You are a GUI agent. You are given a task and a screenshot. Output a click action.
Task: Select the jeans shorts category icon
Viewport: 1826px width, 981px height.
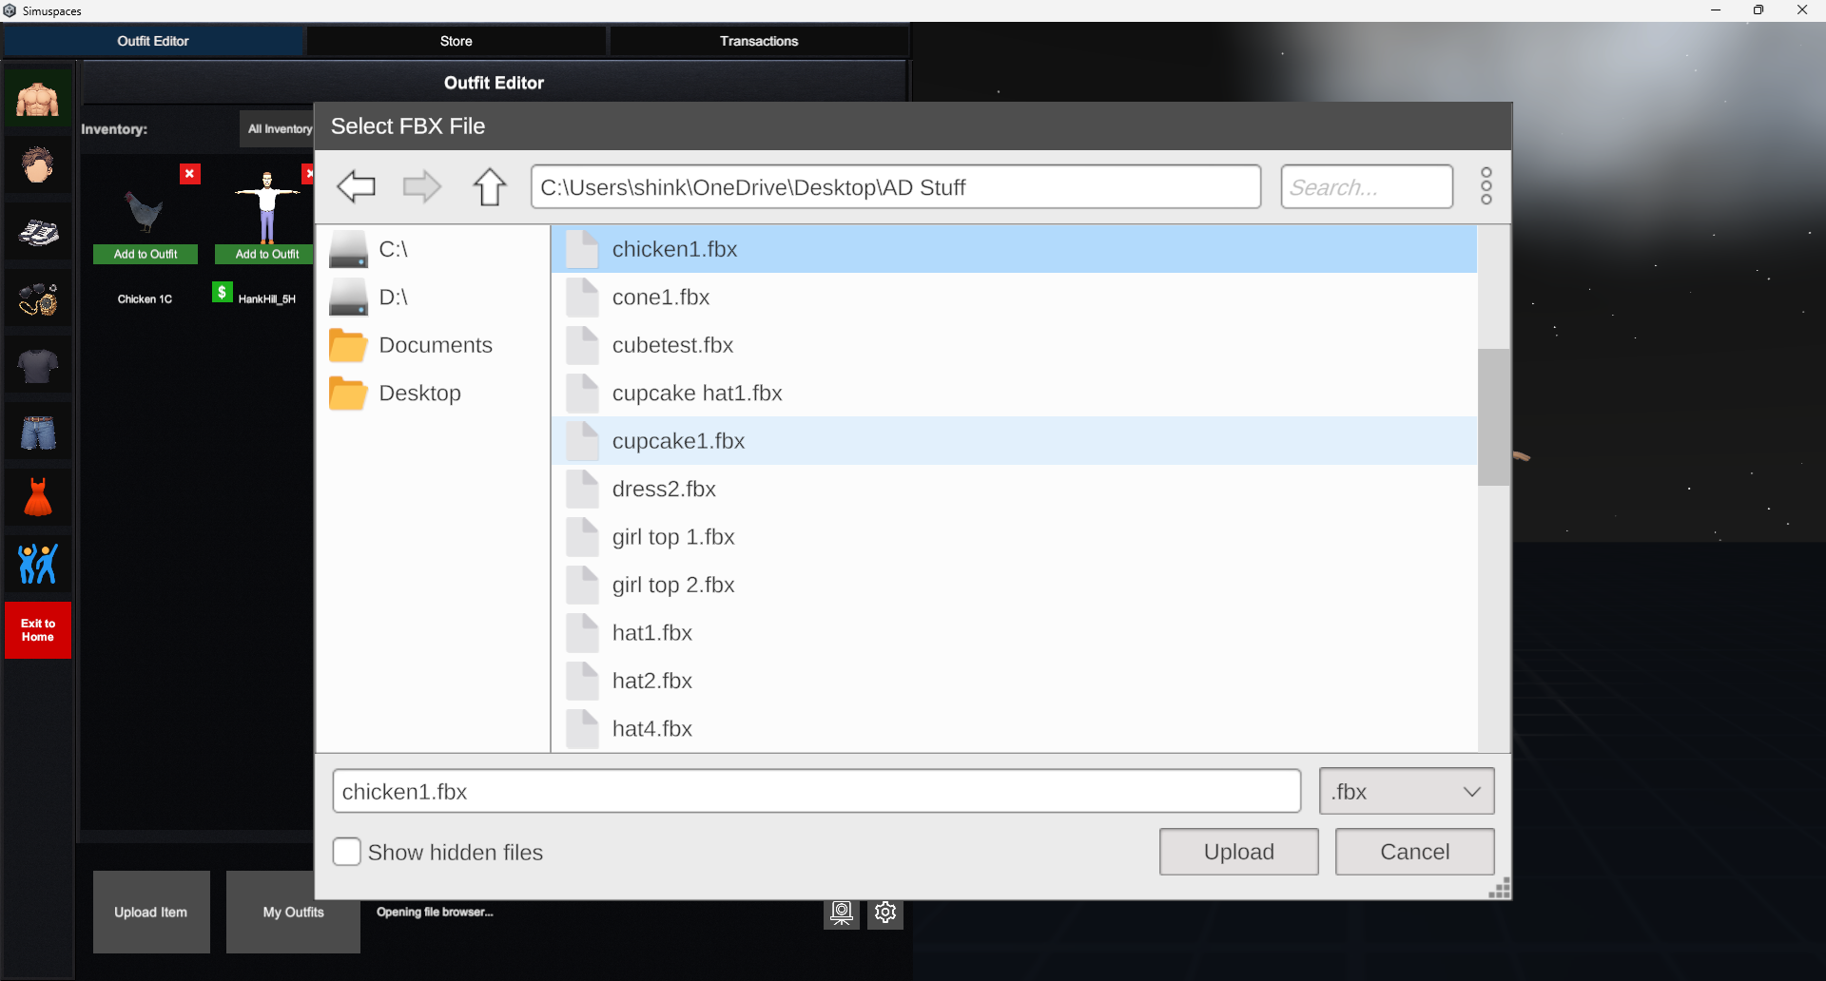[x=38, y=432]
